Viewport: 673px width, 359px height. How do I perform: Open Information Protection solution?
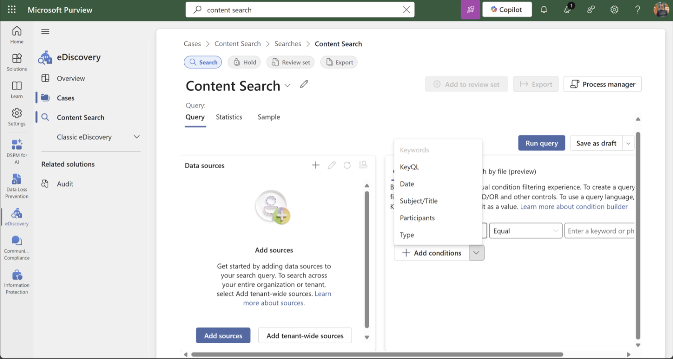click(17, 282)
